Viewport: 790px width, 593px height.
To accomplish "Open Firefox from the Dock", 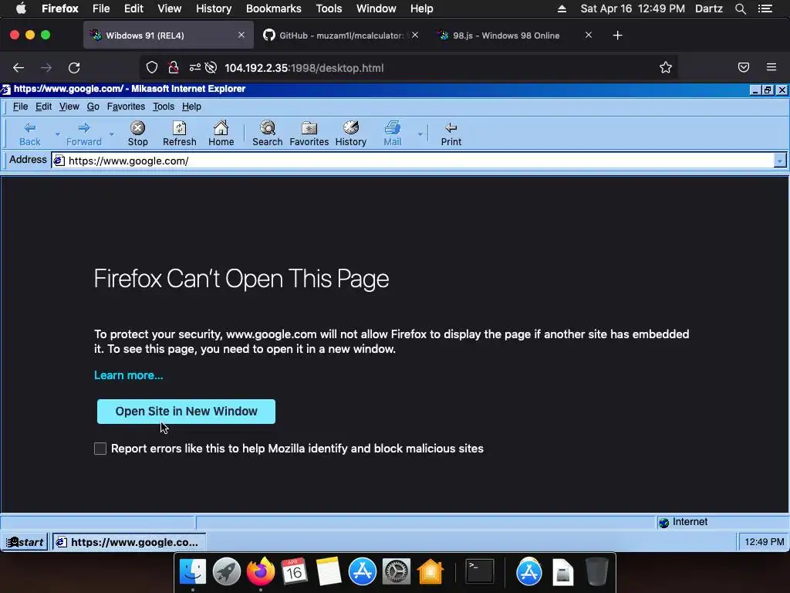I will pyautogui.click(x=261, y=572).
